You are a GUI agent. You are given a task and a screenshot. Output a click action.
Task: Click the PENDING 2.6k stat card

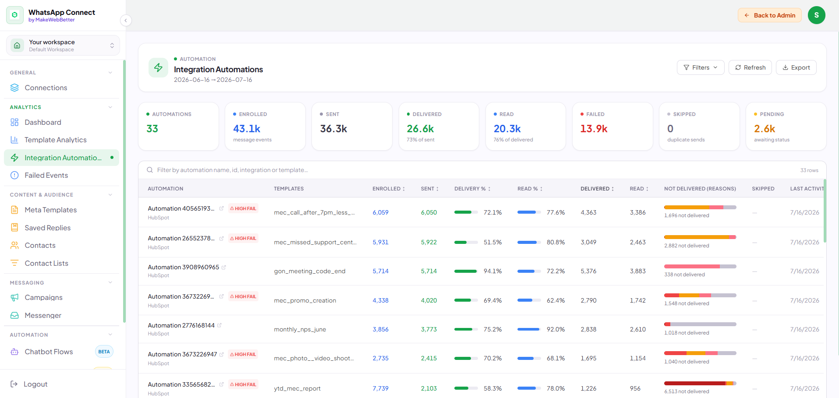coord(786,126)
